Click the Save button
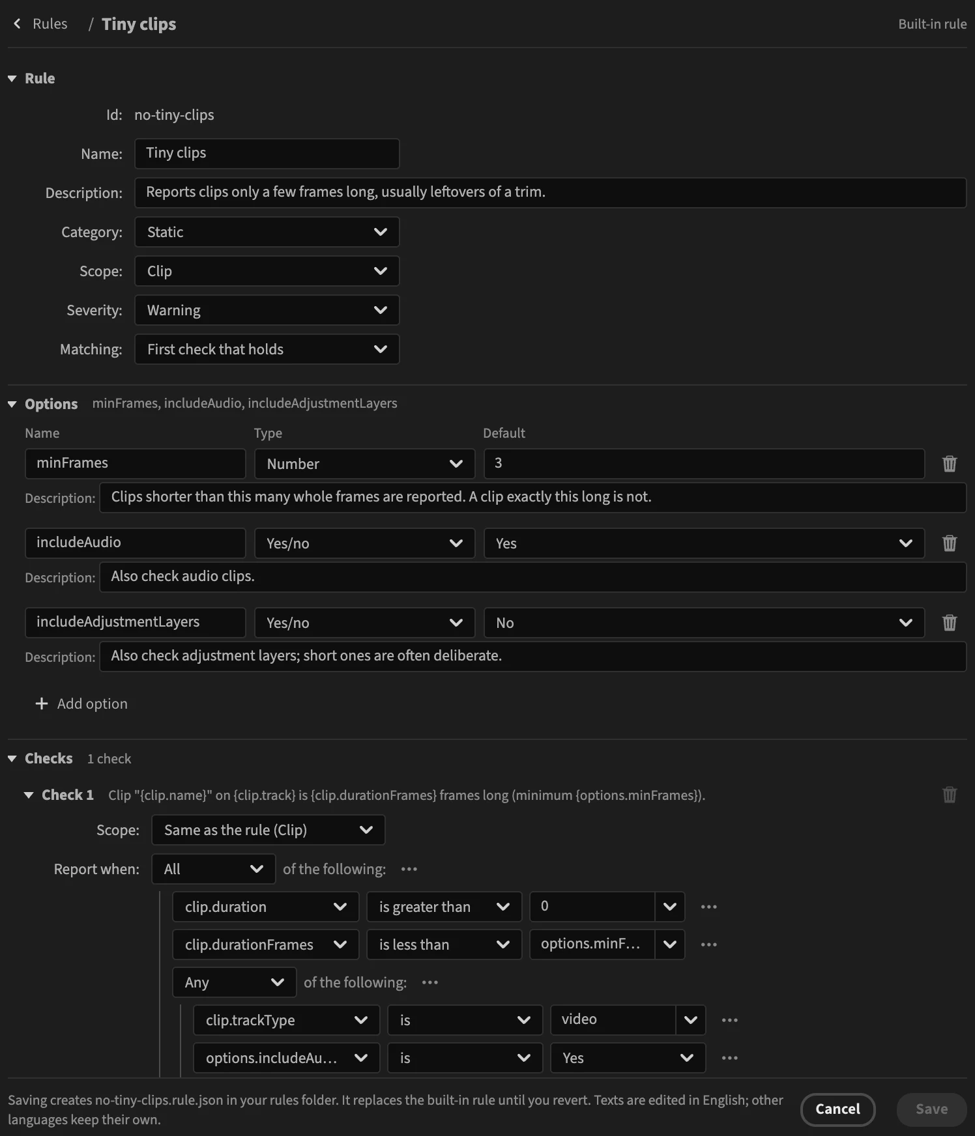Viewport: 975px width, 1136px height. click(x=931, y=1109)
